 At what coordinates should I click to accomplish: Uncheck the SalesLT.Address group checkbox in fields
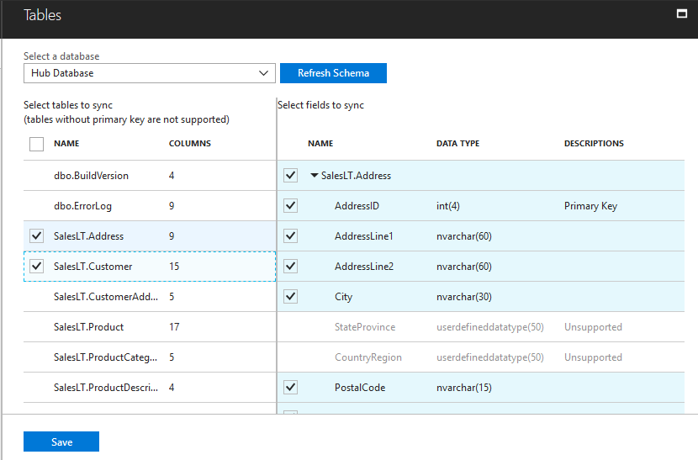(x=290, y=176)
